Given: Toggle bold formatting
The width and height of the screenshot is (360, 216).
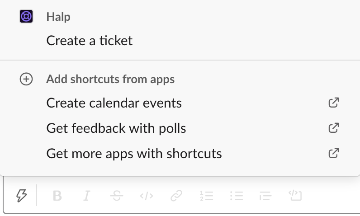Looking at the screenshot, I should (57, 196).
